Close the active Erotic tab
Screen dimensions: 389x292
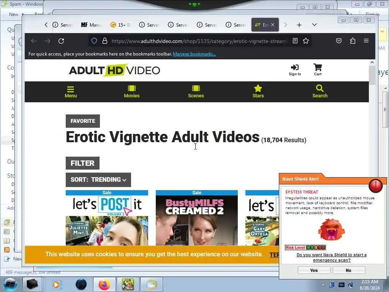[273, 25]
